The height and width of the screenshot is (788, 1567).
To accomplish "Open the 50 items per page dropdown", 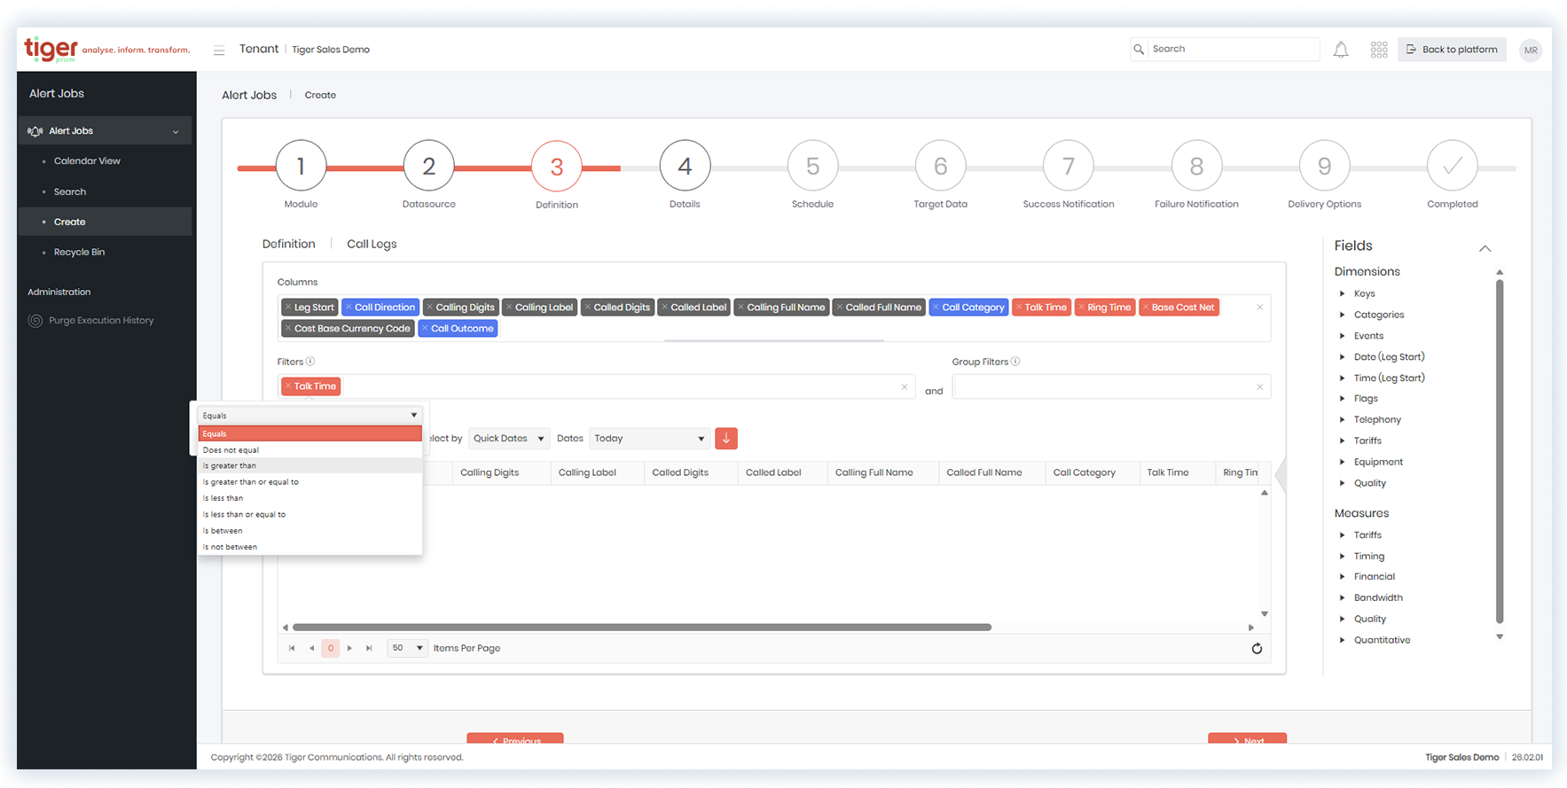I will click(407, 649).
